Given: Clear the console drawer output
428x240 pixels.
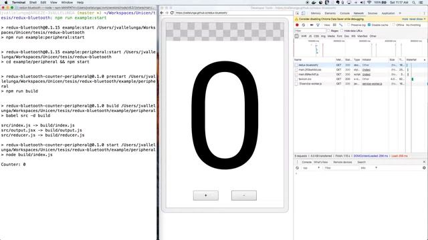Looking at the screenshot, I should (x=297, y=168).
